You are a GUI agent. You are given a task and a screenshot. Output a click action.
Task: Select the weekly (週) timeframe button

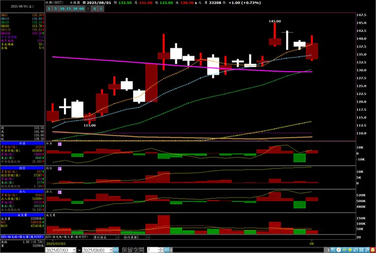(95, 9)
